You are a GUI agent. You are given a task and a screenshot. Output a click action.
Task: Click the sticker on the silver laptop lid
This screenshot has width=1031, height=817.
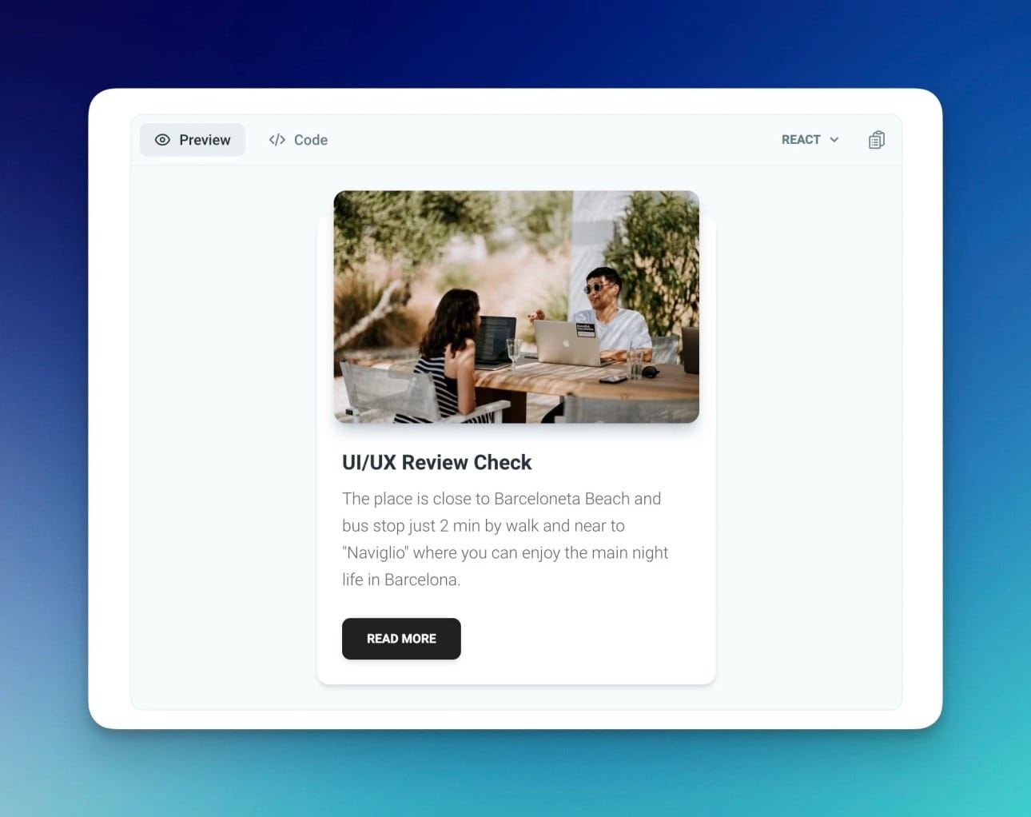[585, 329]
